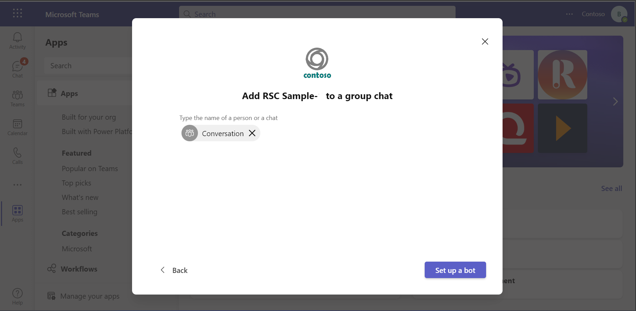
Task: Click the Microsoft Teams title
Action: tap(72, 14)
